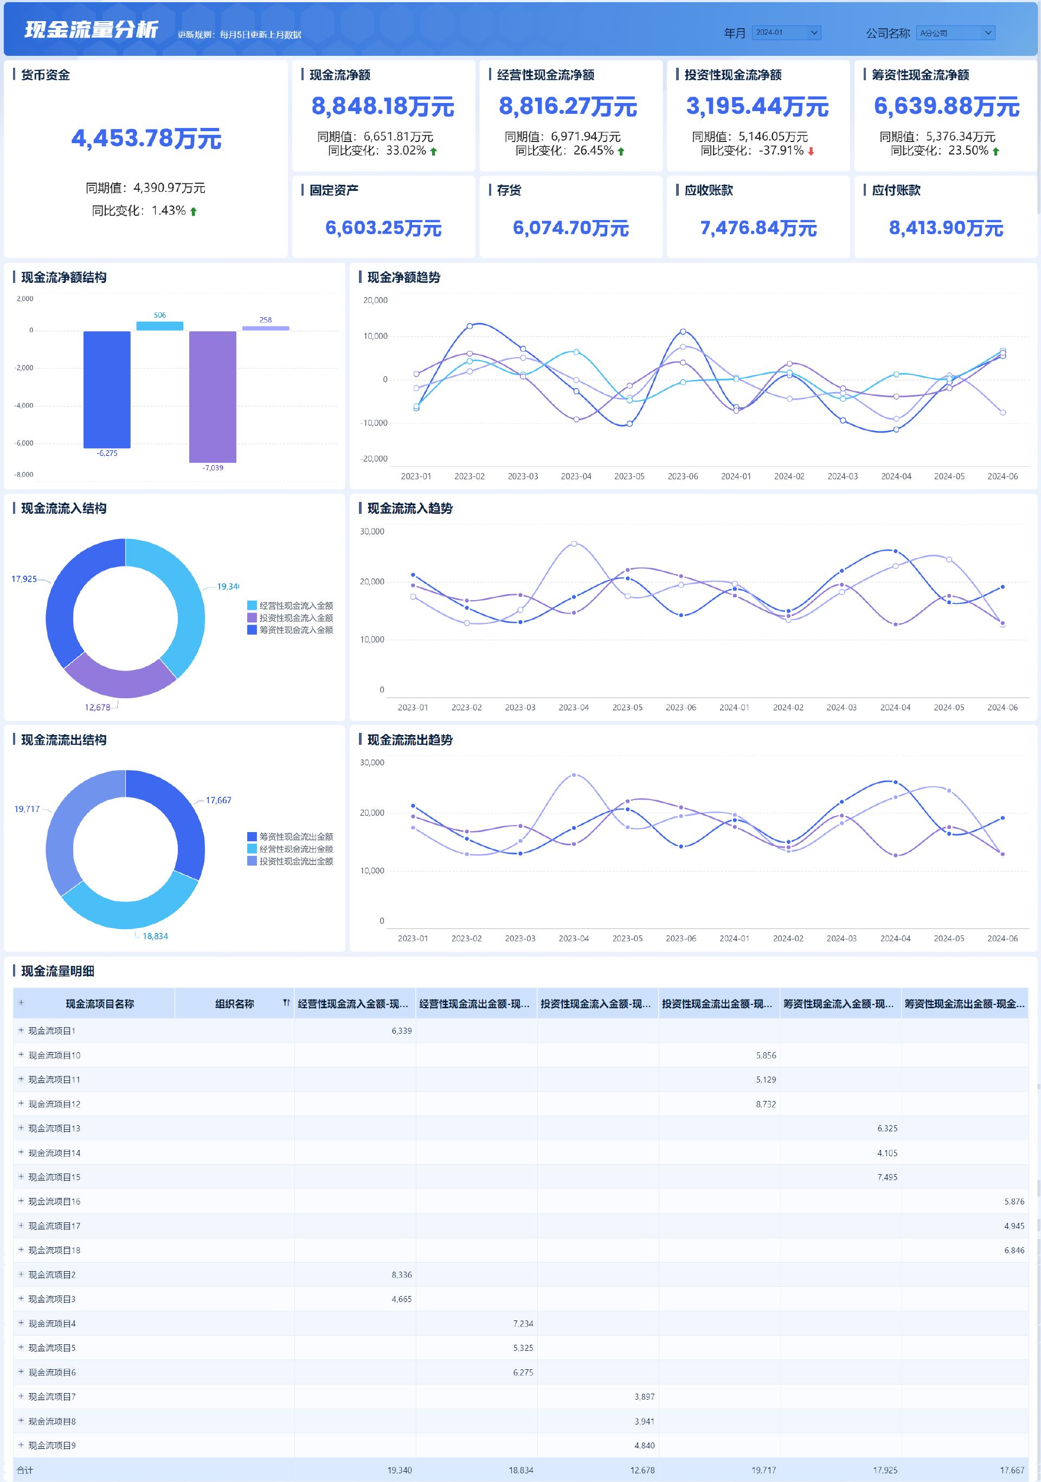
Task: Click the 现金流项目名称 column header
Action: (99, 1004)
